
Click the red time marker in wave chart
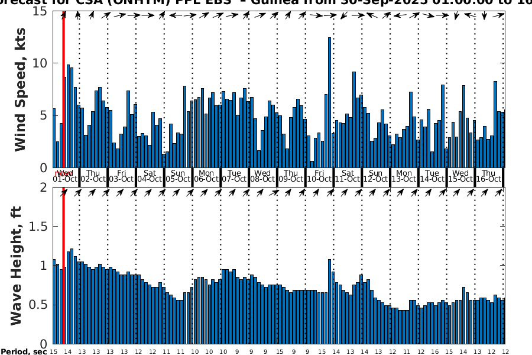[64, 266]
